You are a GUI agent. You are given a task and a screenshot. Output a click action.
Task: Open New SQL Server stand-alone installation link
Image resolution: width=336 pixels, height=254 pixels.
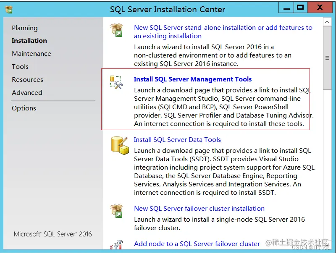click(x=223, y=31)
